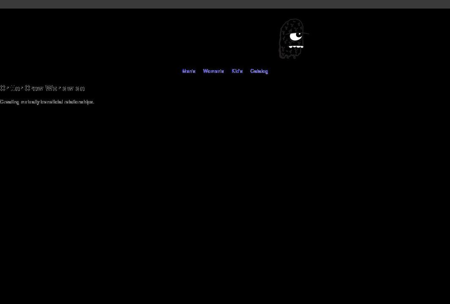Click the mutually beneficial relationships tagline
The height and width of the screenshot is (304, 450).
click(47, 101)
